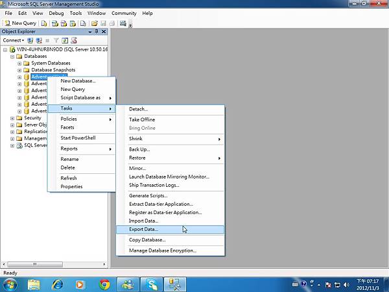Click the Filter funnel icon
Screen dimensions: 389x292
pyautogui.click(x=56, y=40)
